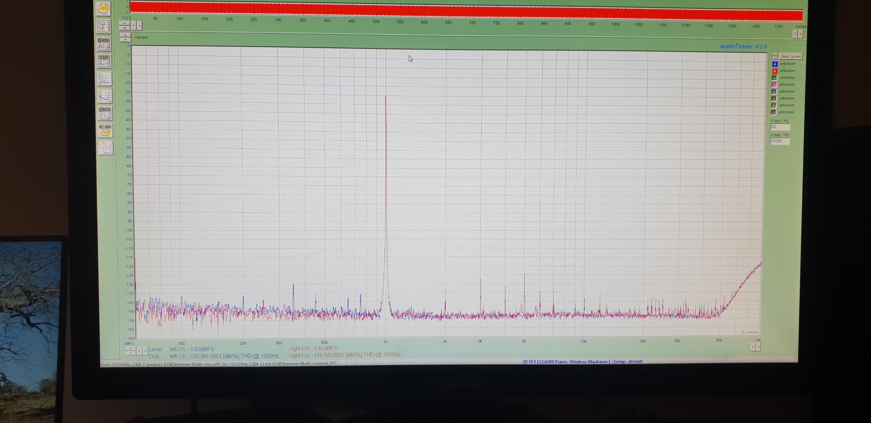This screenshot has width=871, height=423.
Task: Click the up arrow beside clear curves
Action: click(775, 54)
